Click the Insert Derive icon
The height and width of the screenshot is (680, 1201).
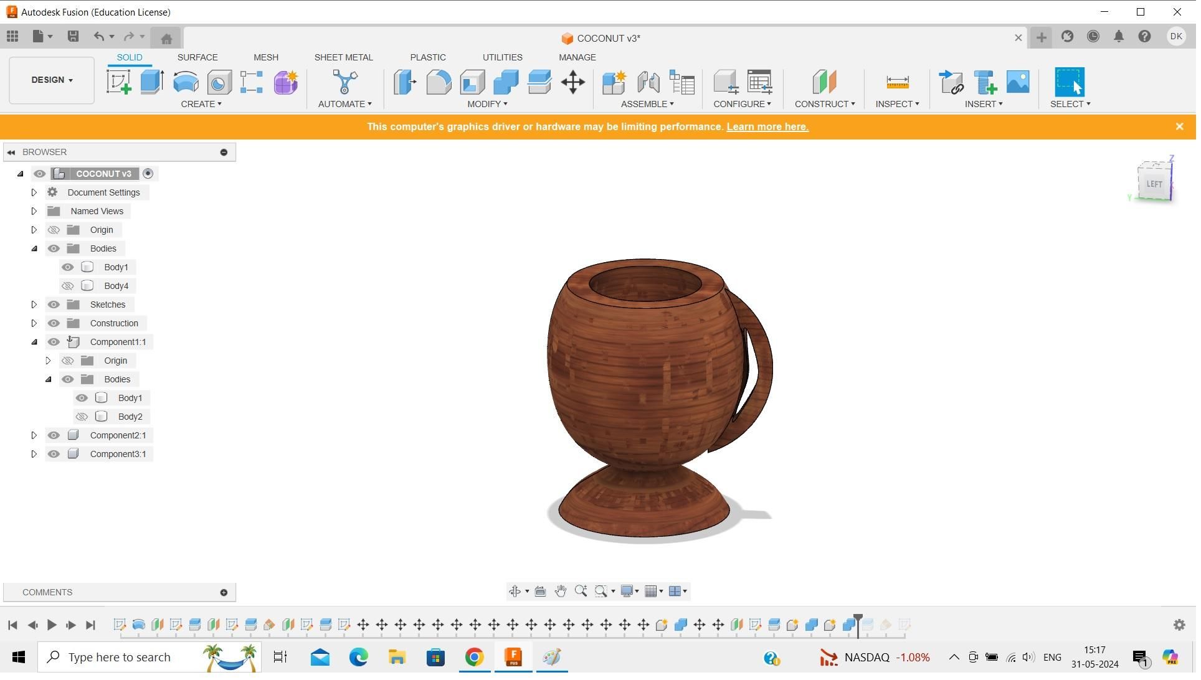click(951, 82)
